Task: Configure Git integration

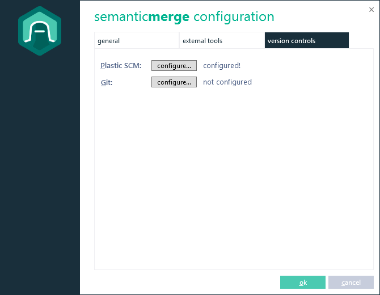Action: pyautogui.click(x=174, y=82)
